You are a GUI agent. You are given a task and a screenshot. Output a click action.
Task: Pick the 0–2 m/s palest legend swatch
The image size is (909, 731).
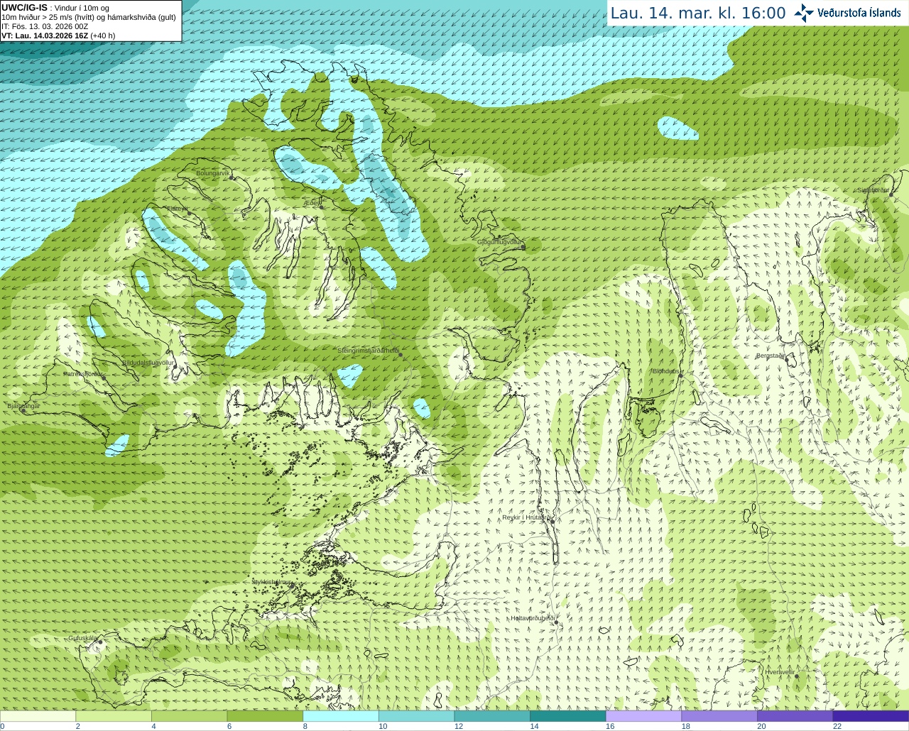click(38, 716)
